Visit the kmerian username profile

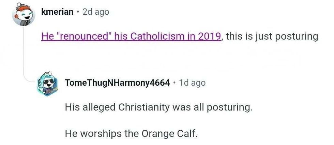(57, 12)
